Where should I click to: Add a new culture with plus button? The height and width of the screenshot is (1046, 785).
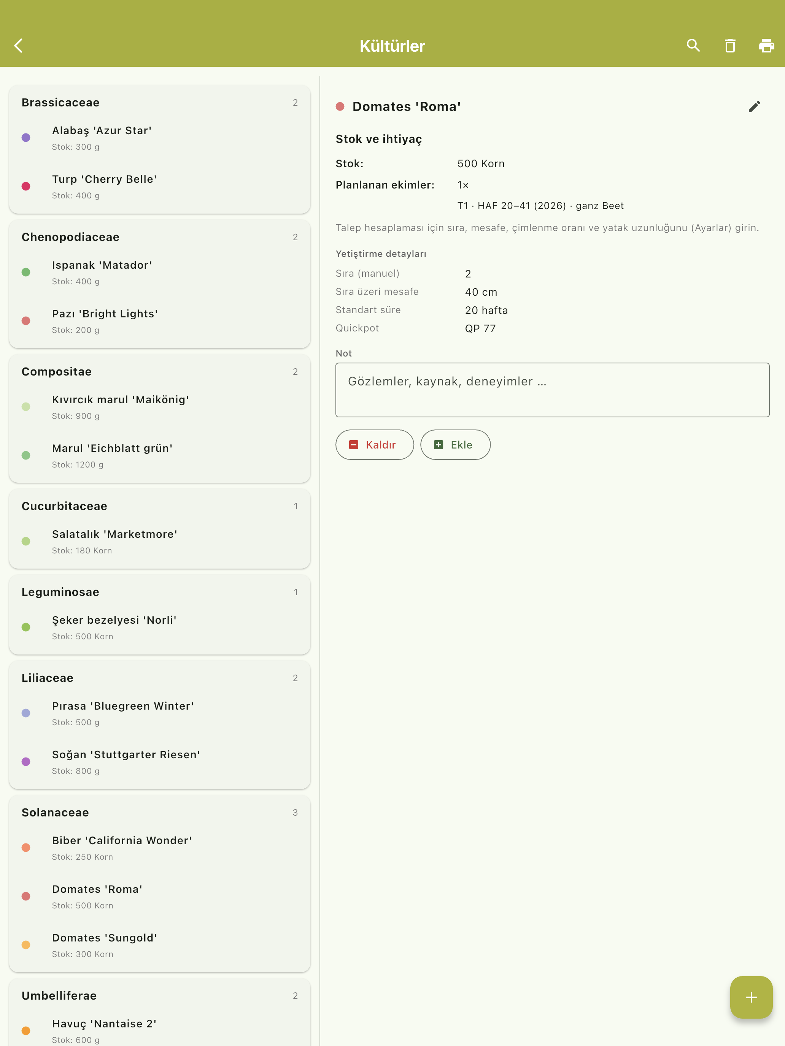tap(751, 997)
